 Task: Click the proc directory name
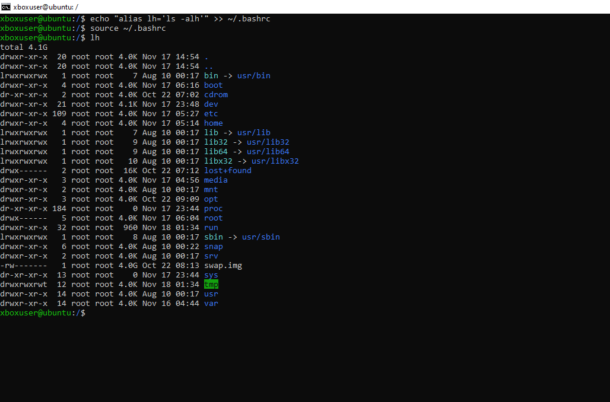213,209
